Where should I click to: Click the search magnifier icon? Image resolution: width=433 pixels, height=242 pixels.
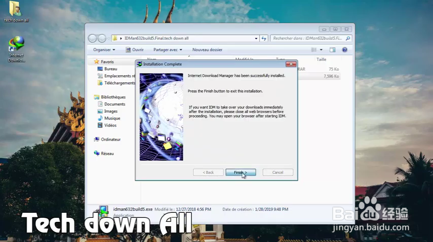click(348, 38)
